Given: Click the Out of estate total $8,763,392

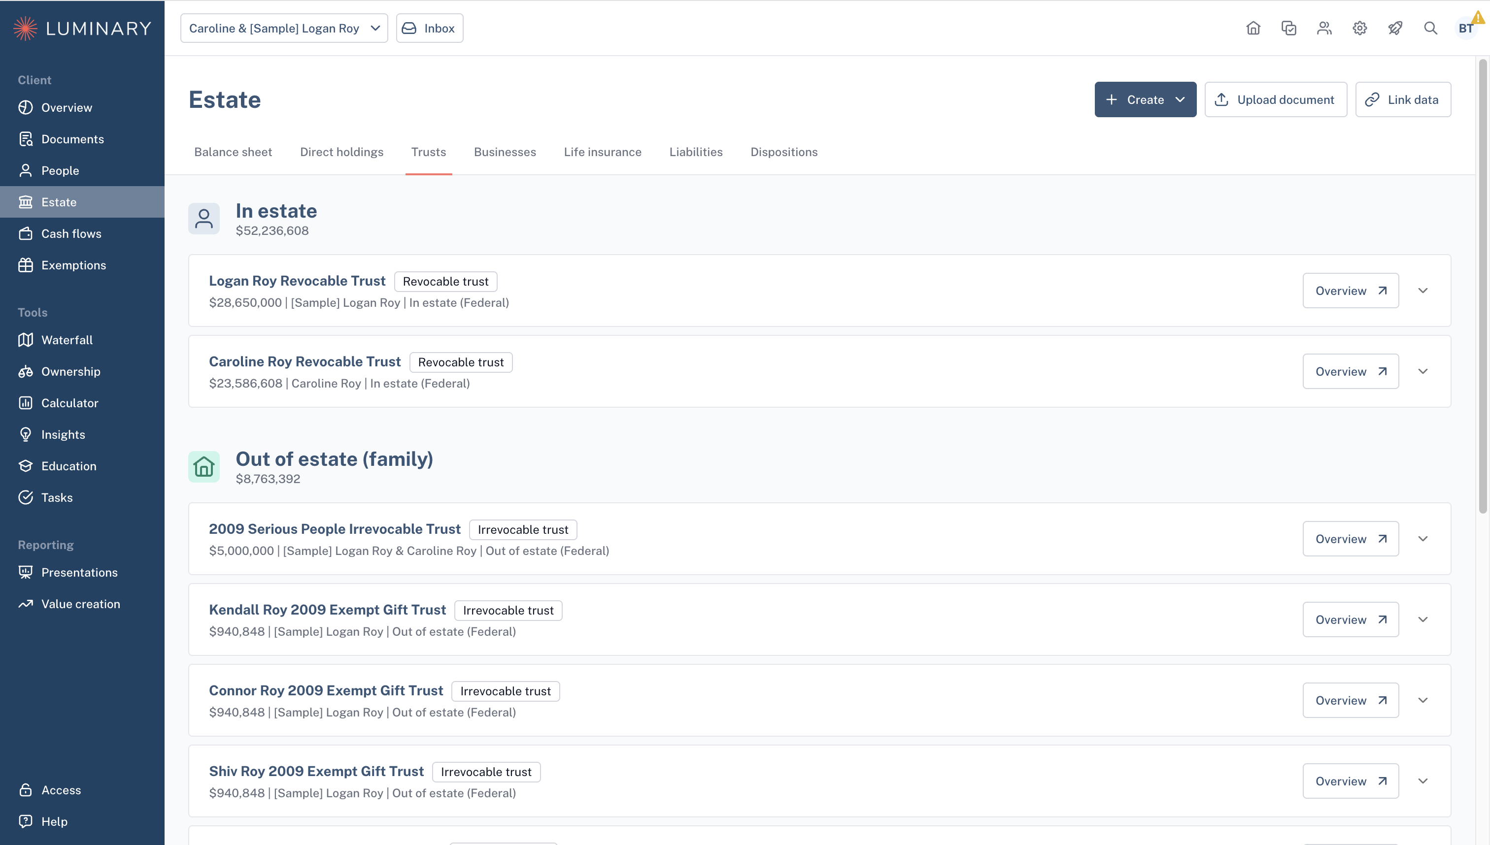Looking at the screenshot, I should [268, 479].
